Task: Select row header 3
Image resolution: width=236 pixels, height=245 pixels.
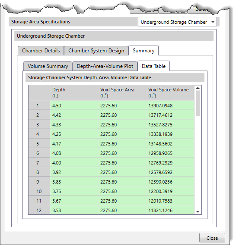Action: pyautogui.click(x=39, y=125)
